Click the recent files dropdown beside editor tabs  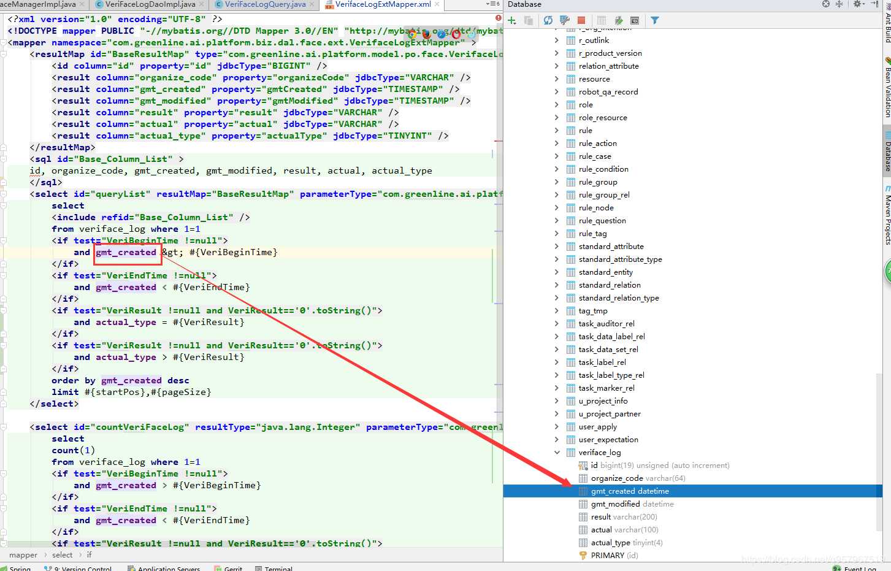pos(492,4)
